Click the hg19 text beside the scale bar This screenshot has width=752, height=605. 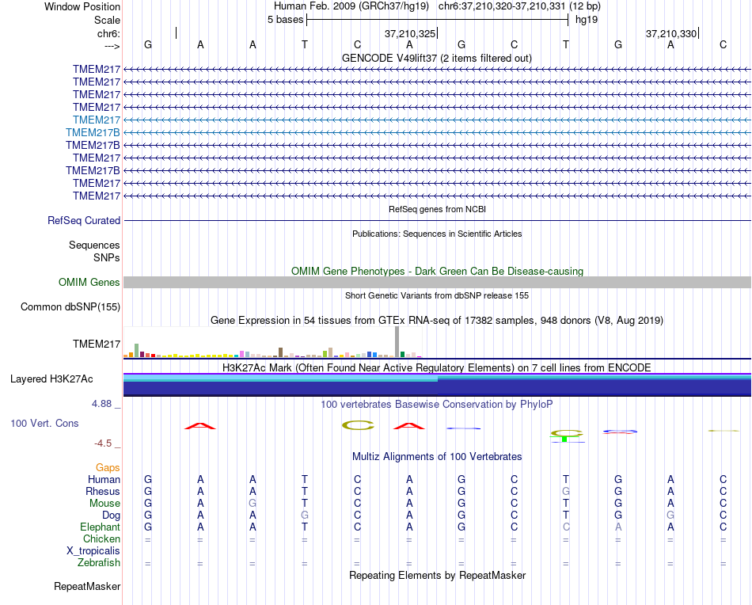pyautogui.click(x=587, y=20)
